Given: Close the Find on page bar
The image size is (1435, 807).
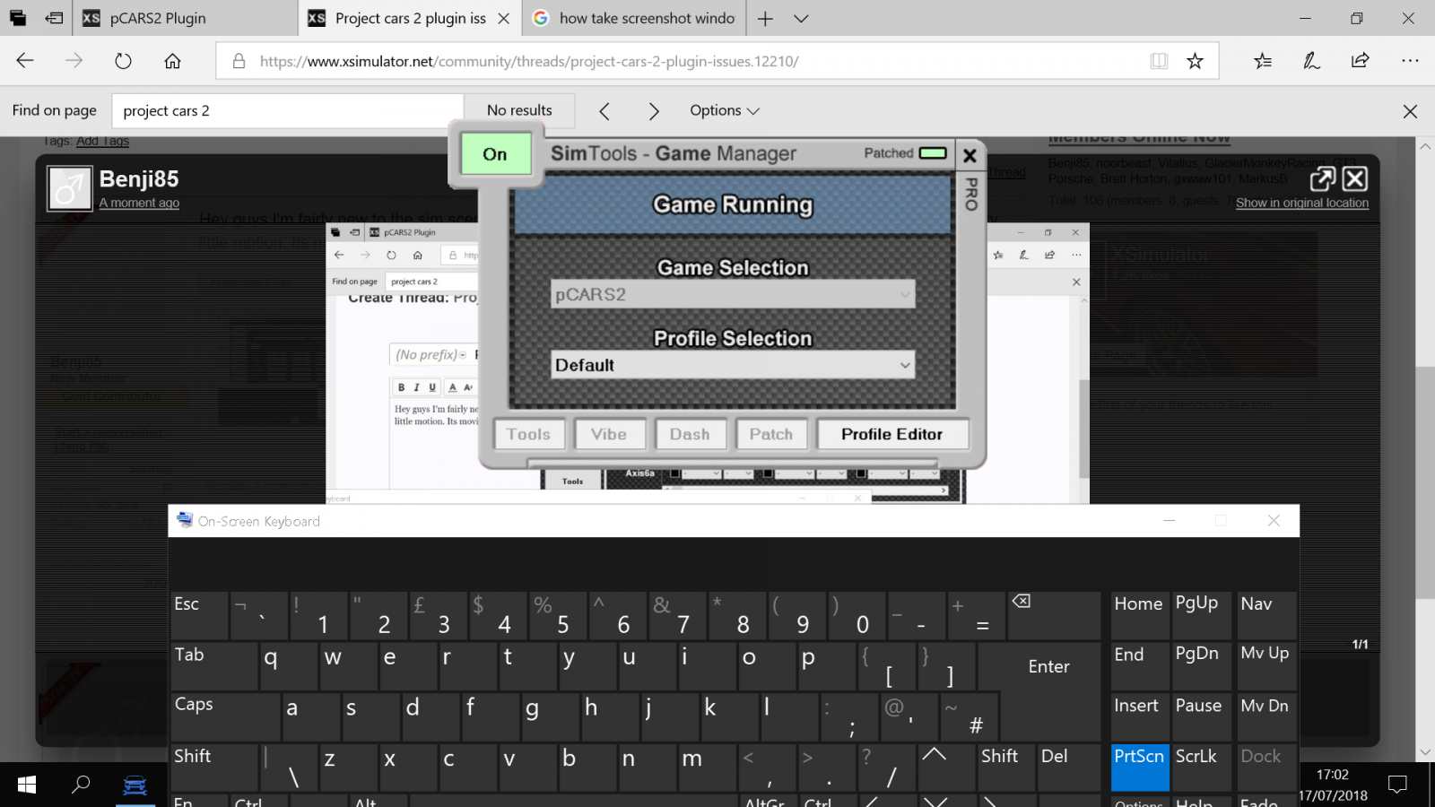Looking at the screenshot, I should pos(1410,111).
